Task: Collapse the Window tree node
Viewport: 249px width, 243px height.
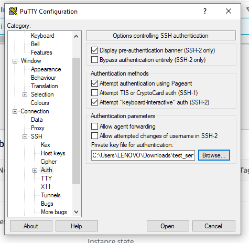Action: (15, 61)
